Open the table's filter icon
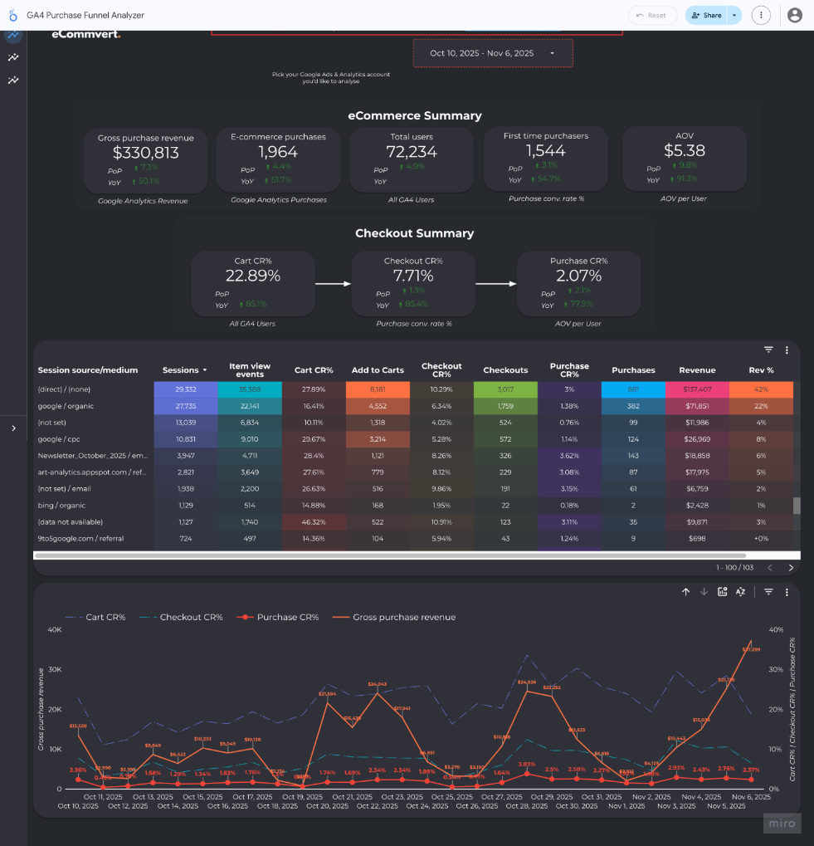 click(768, 350)
